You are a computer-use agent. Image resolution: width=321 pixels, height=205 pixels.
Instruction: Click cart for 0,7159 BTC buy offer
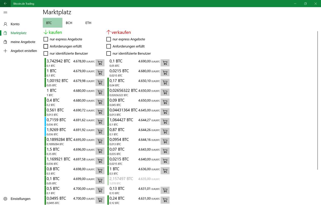(x=100, y=122)
